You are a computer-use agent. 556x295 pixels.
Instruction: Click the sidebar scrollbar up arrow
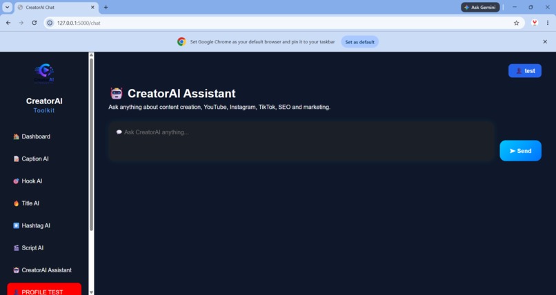[x=91, y=55]
